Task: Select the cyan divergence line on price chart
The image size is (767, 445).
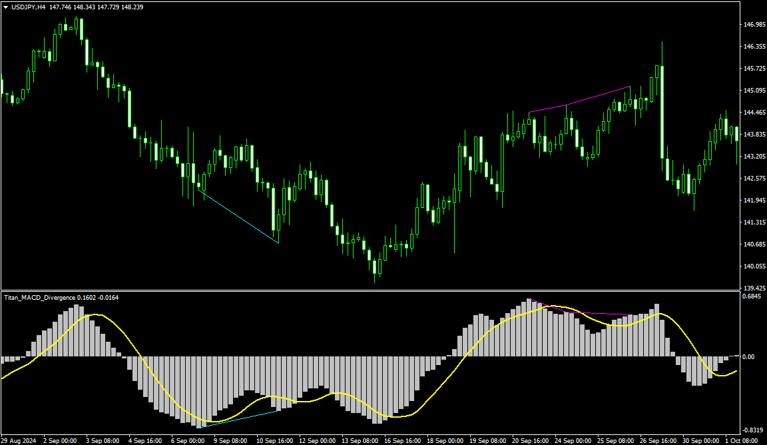Action: pos(240,217)
